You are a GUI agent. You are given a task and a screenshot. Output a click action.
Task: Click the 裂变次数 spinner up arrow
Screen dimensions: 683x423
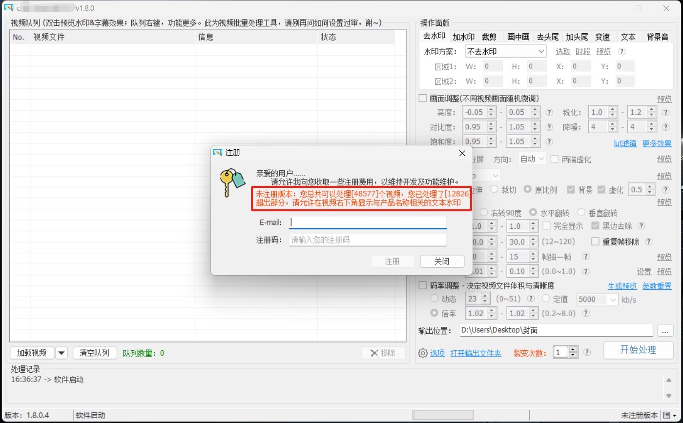[x=573, y=349]
